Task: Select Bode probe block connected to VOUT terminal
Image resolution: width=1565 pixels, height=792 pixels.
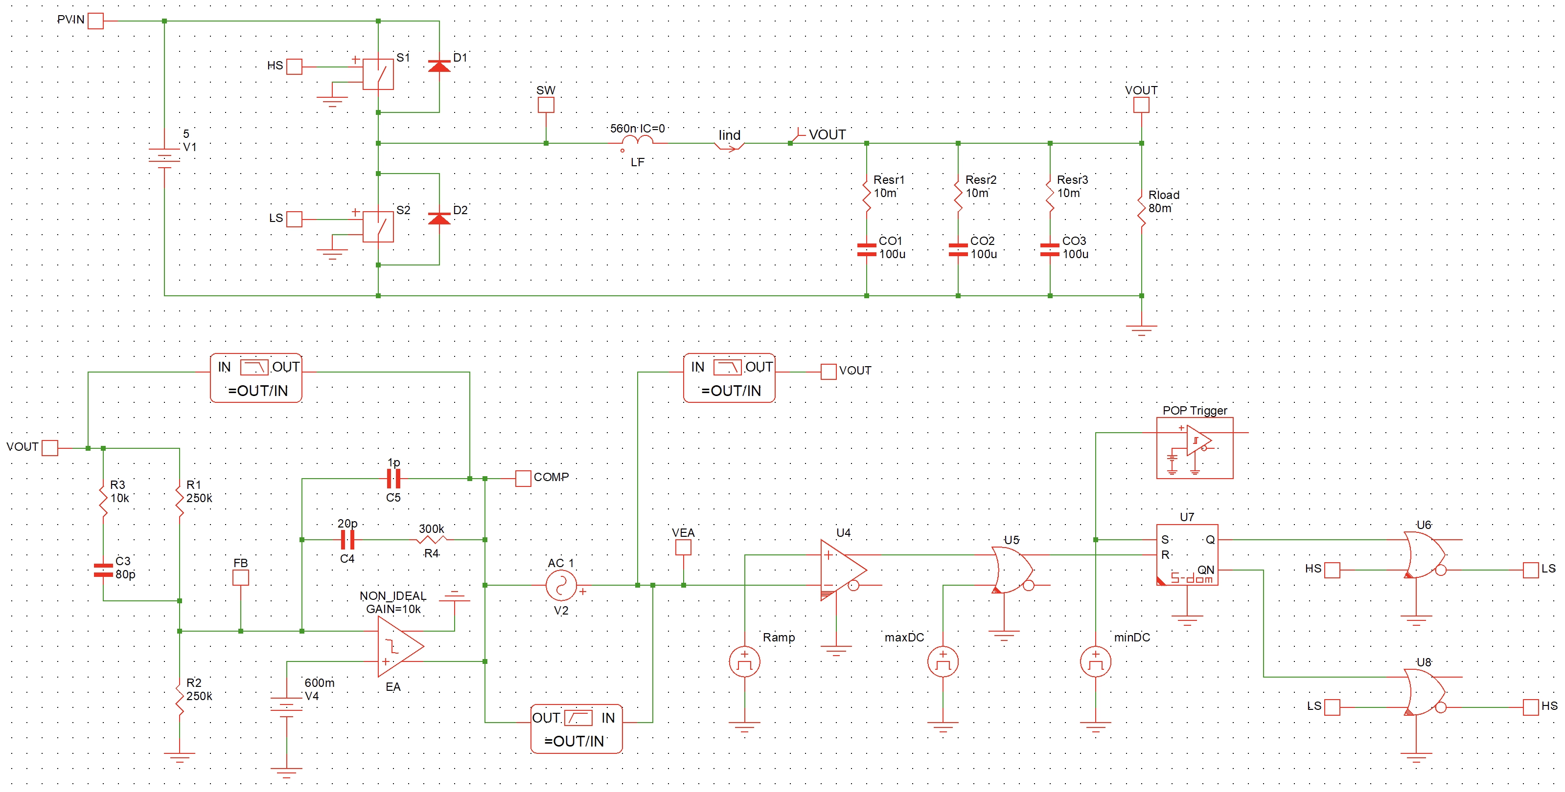Action: (x=729, y=378)
